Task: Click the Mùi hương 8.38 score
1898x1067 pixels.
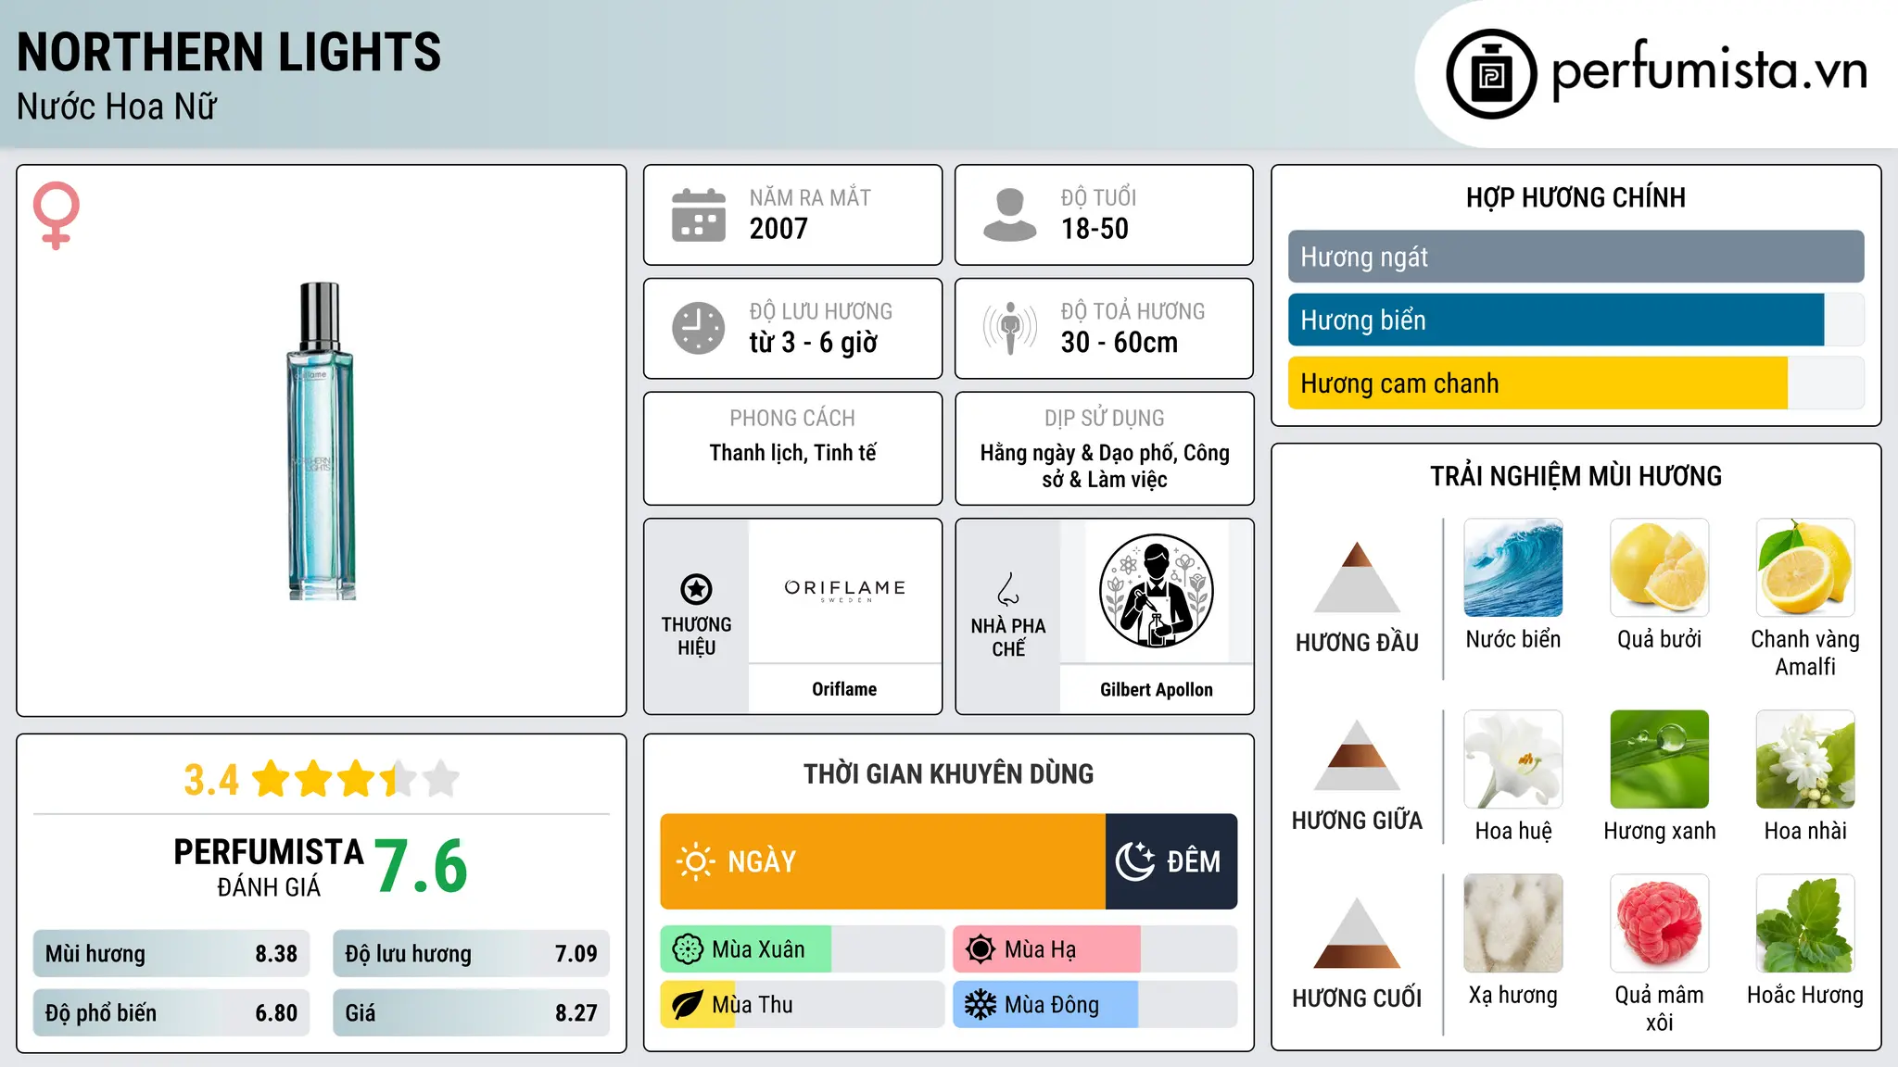Action: [171, 953]
